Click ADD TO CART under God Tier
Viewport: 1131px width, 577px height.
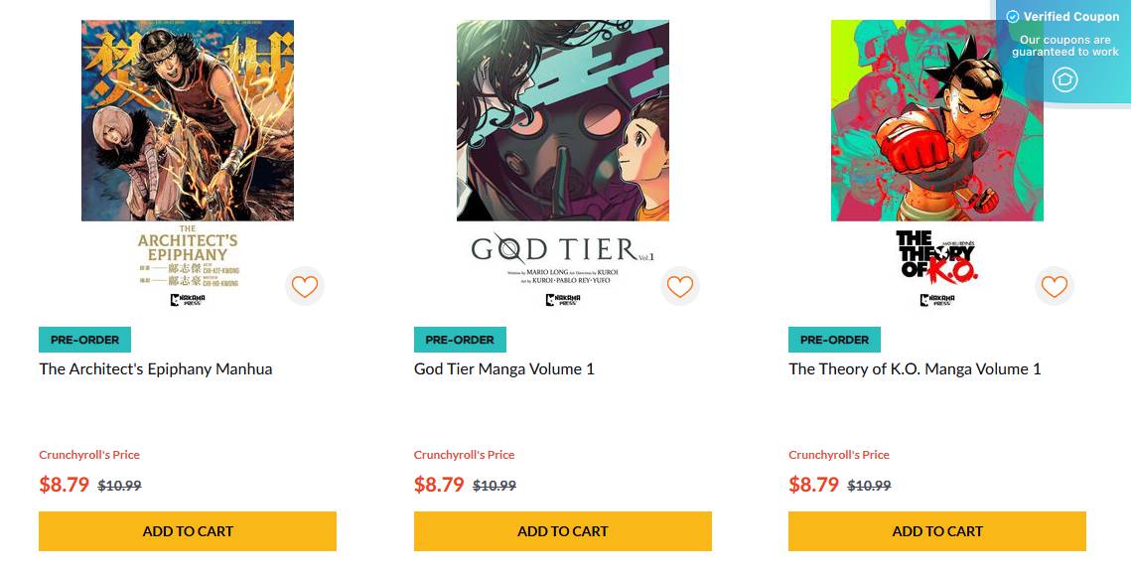pyautogui.click(x=562, y=531)
